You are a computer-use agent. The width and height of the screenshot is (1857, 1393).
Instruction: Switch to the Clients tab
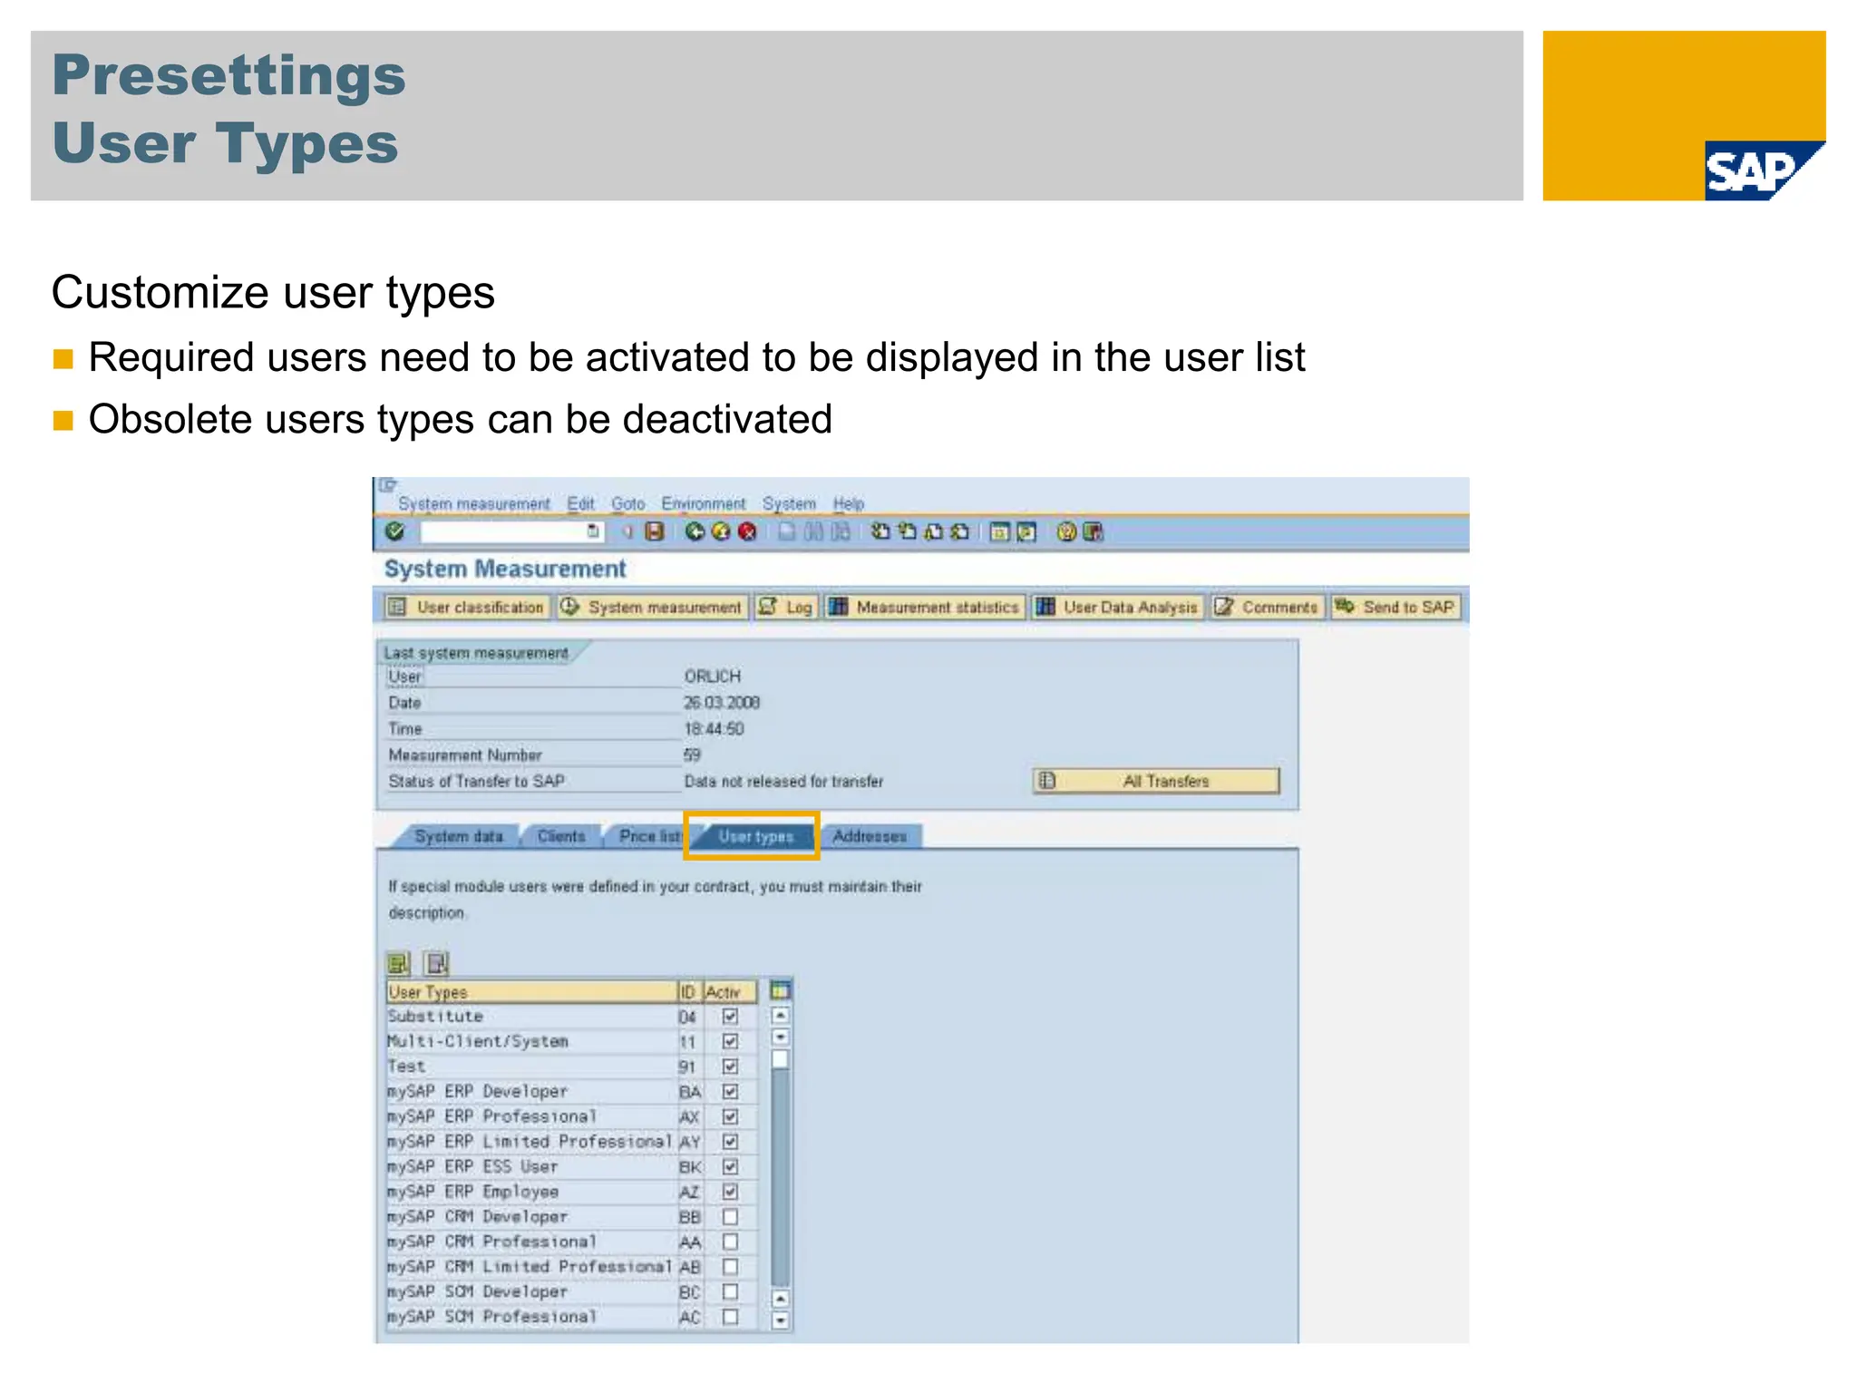561,836
